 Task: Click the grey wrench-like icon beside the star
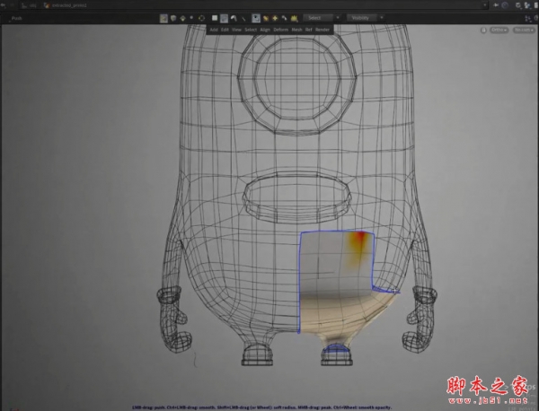[284, 18]
